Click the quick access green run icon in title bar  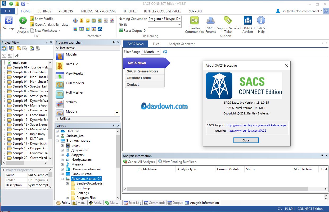coord(11,4)
